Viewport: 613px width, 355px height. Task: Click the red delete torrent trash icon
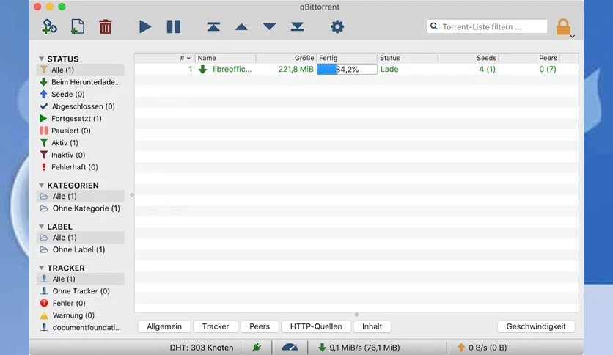(105, 26)
